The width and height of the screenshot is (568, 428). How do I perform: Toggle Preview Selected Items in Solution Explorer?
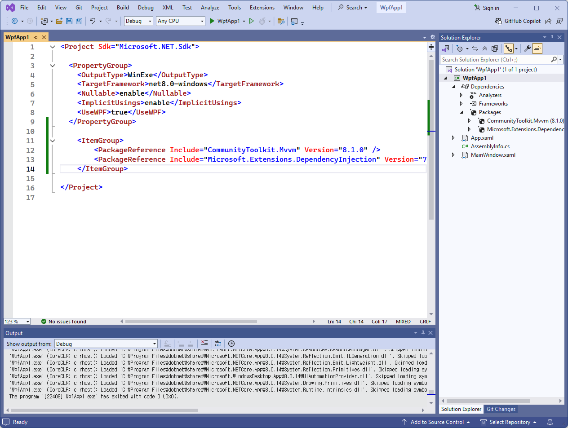(537, 49)
